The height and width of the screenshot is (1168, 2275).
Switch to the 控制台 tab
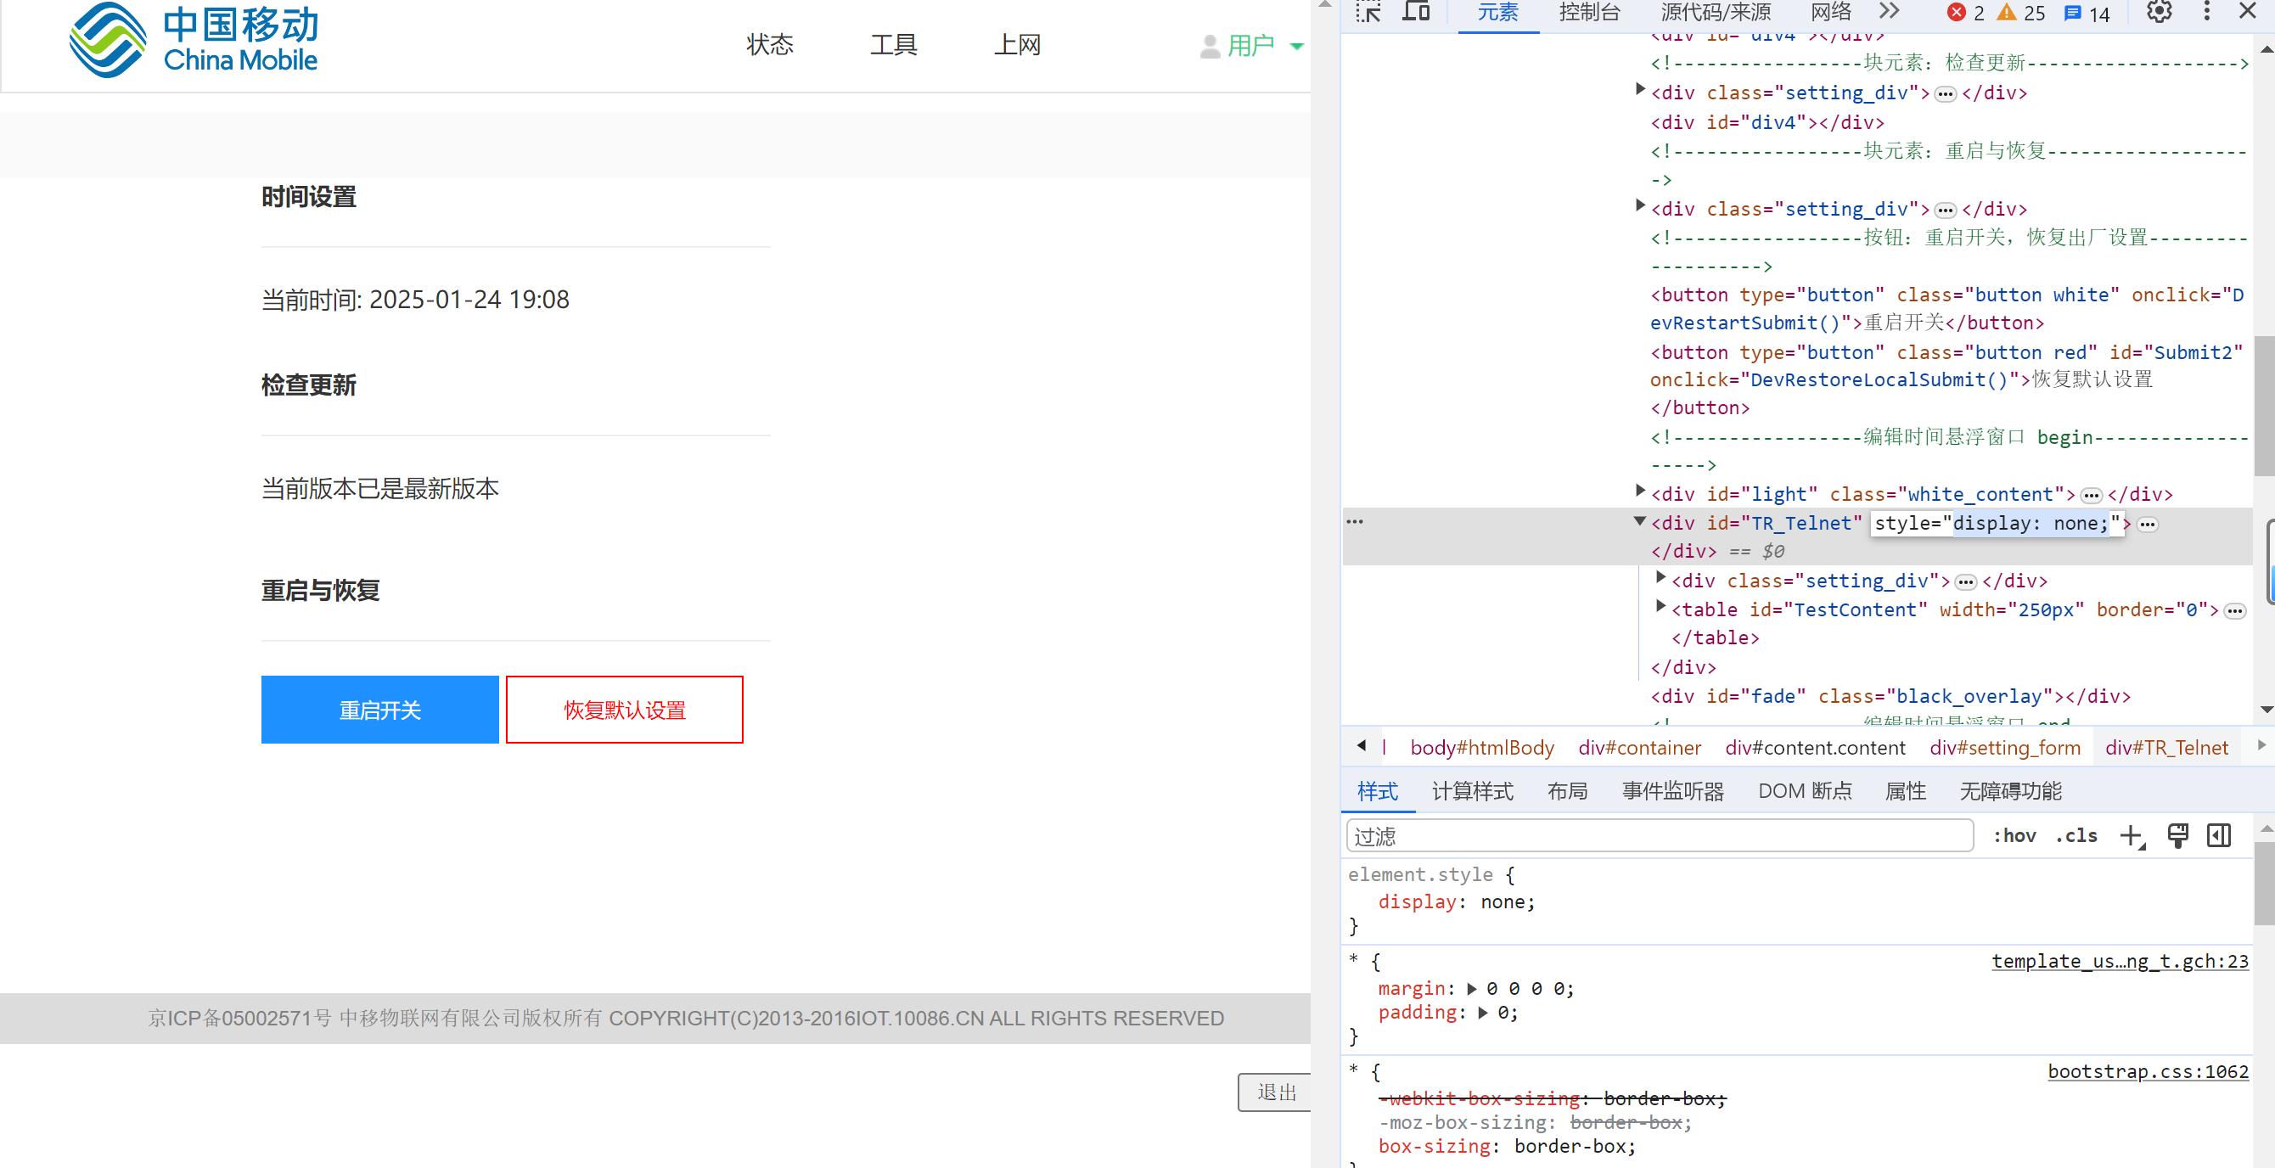[x=1589, y=13]
